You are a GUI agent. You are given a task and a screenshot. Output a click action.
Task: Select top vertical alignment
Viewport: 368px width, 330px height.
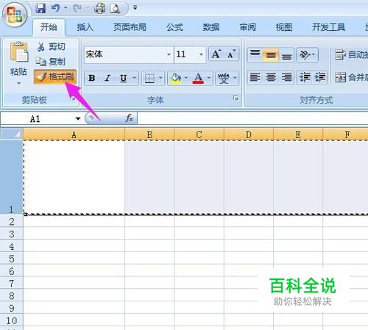click(255, 54)
